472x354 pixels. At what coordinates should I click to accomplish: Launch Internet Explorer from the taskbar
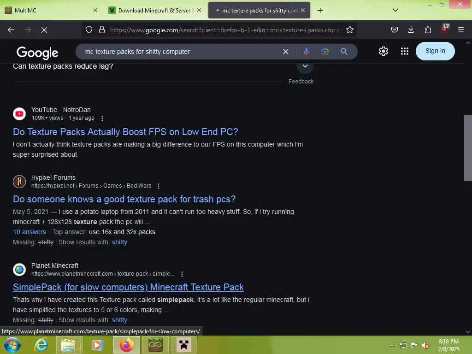coord(41,345)
